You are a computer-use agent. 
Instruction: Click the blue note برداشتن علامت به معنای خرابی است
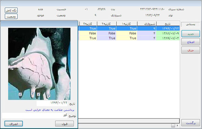click(50, 110)
